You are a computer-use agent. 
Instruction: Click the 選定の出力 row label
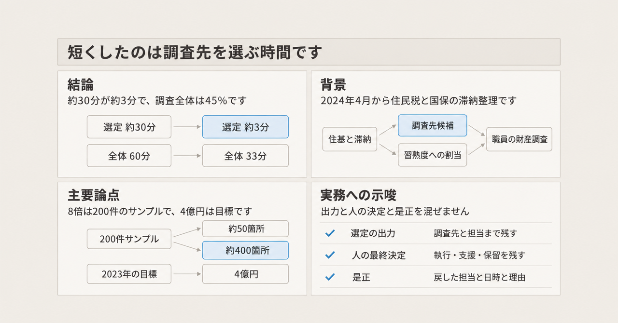click(x=373, y=233)
